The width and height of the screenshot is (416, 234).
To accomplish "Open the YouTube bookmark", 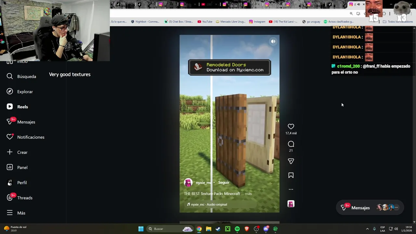I will (x=205, y=22).
